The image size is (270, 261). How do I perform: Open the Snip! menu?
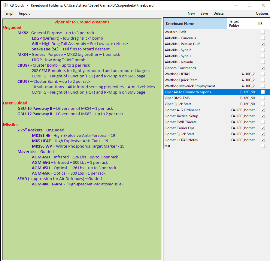[9, 13]
